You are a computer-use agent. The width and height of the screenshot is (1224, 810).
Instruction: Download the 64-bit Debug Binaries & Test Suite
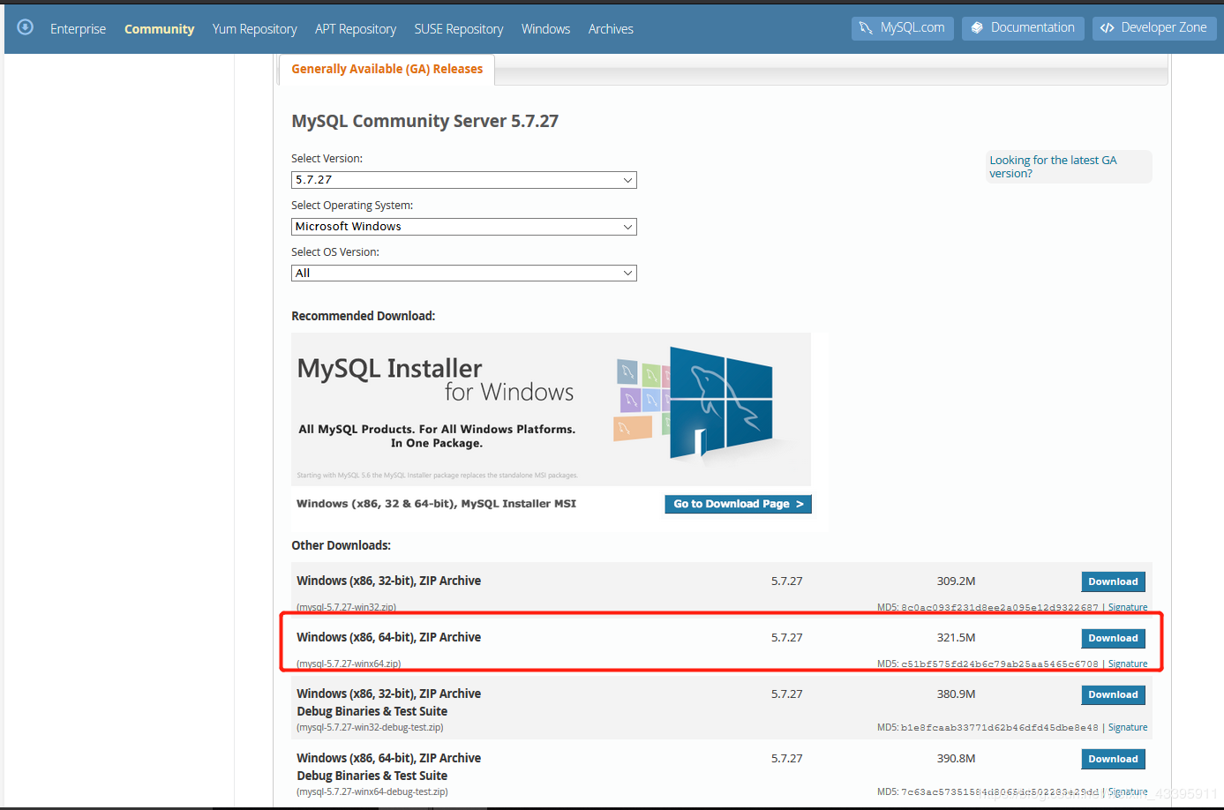point(1113,759)
